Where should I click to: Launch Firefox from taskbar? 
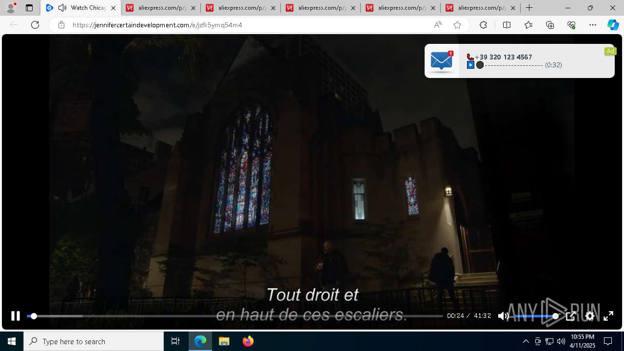tap(248, 341)
